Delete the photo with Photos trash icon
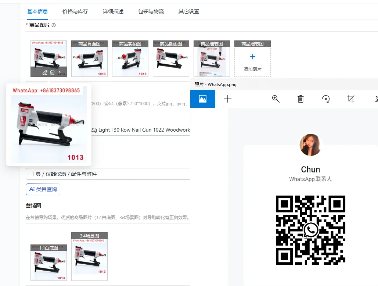 300,99
